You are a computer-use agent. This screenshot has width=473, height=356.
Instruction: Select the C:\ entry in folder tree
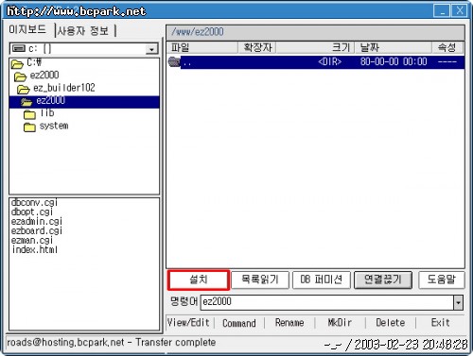[x=34, y=62]
